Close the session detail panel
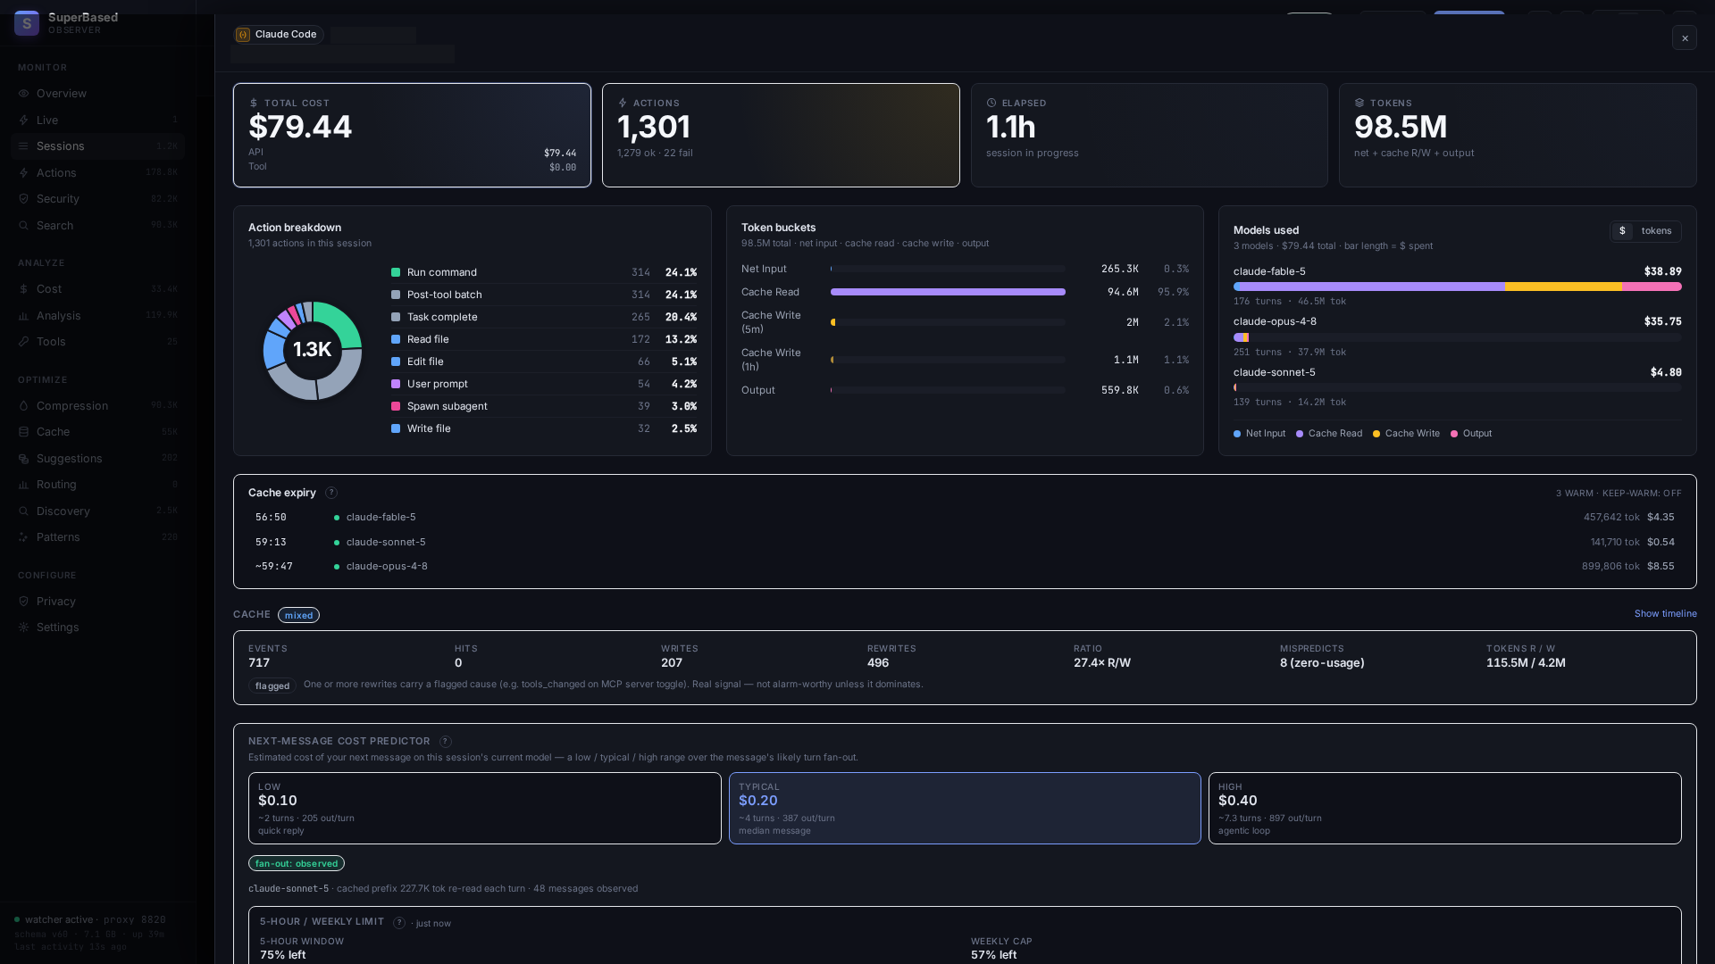Screen dimensions: 1715x964 pos(1685,38)
